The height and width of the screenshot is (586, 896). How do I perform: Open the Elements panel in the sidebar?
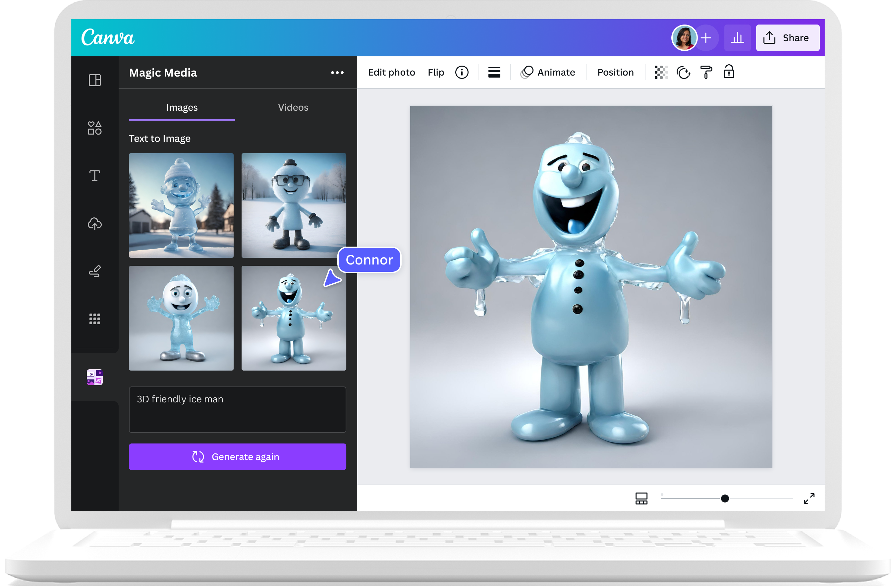[94, 128]
